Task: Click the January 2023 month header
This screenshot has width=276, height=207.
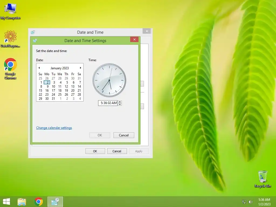Action: pos(60,68)
